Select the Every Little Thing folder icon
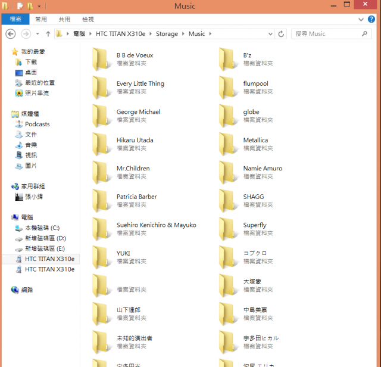This screenshot has width=381, height=367. 101,88
